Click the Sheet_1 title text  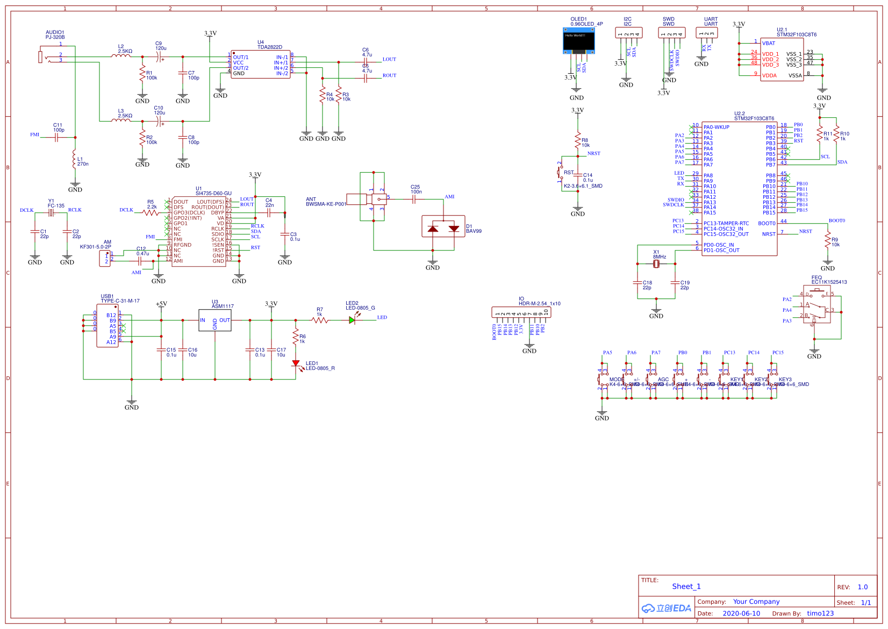click(686, 587)
